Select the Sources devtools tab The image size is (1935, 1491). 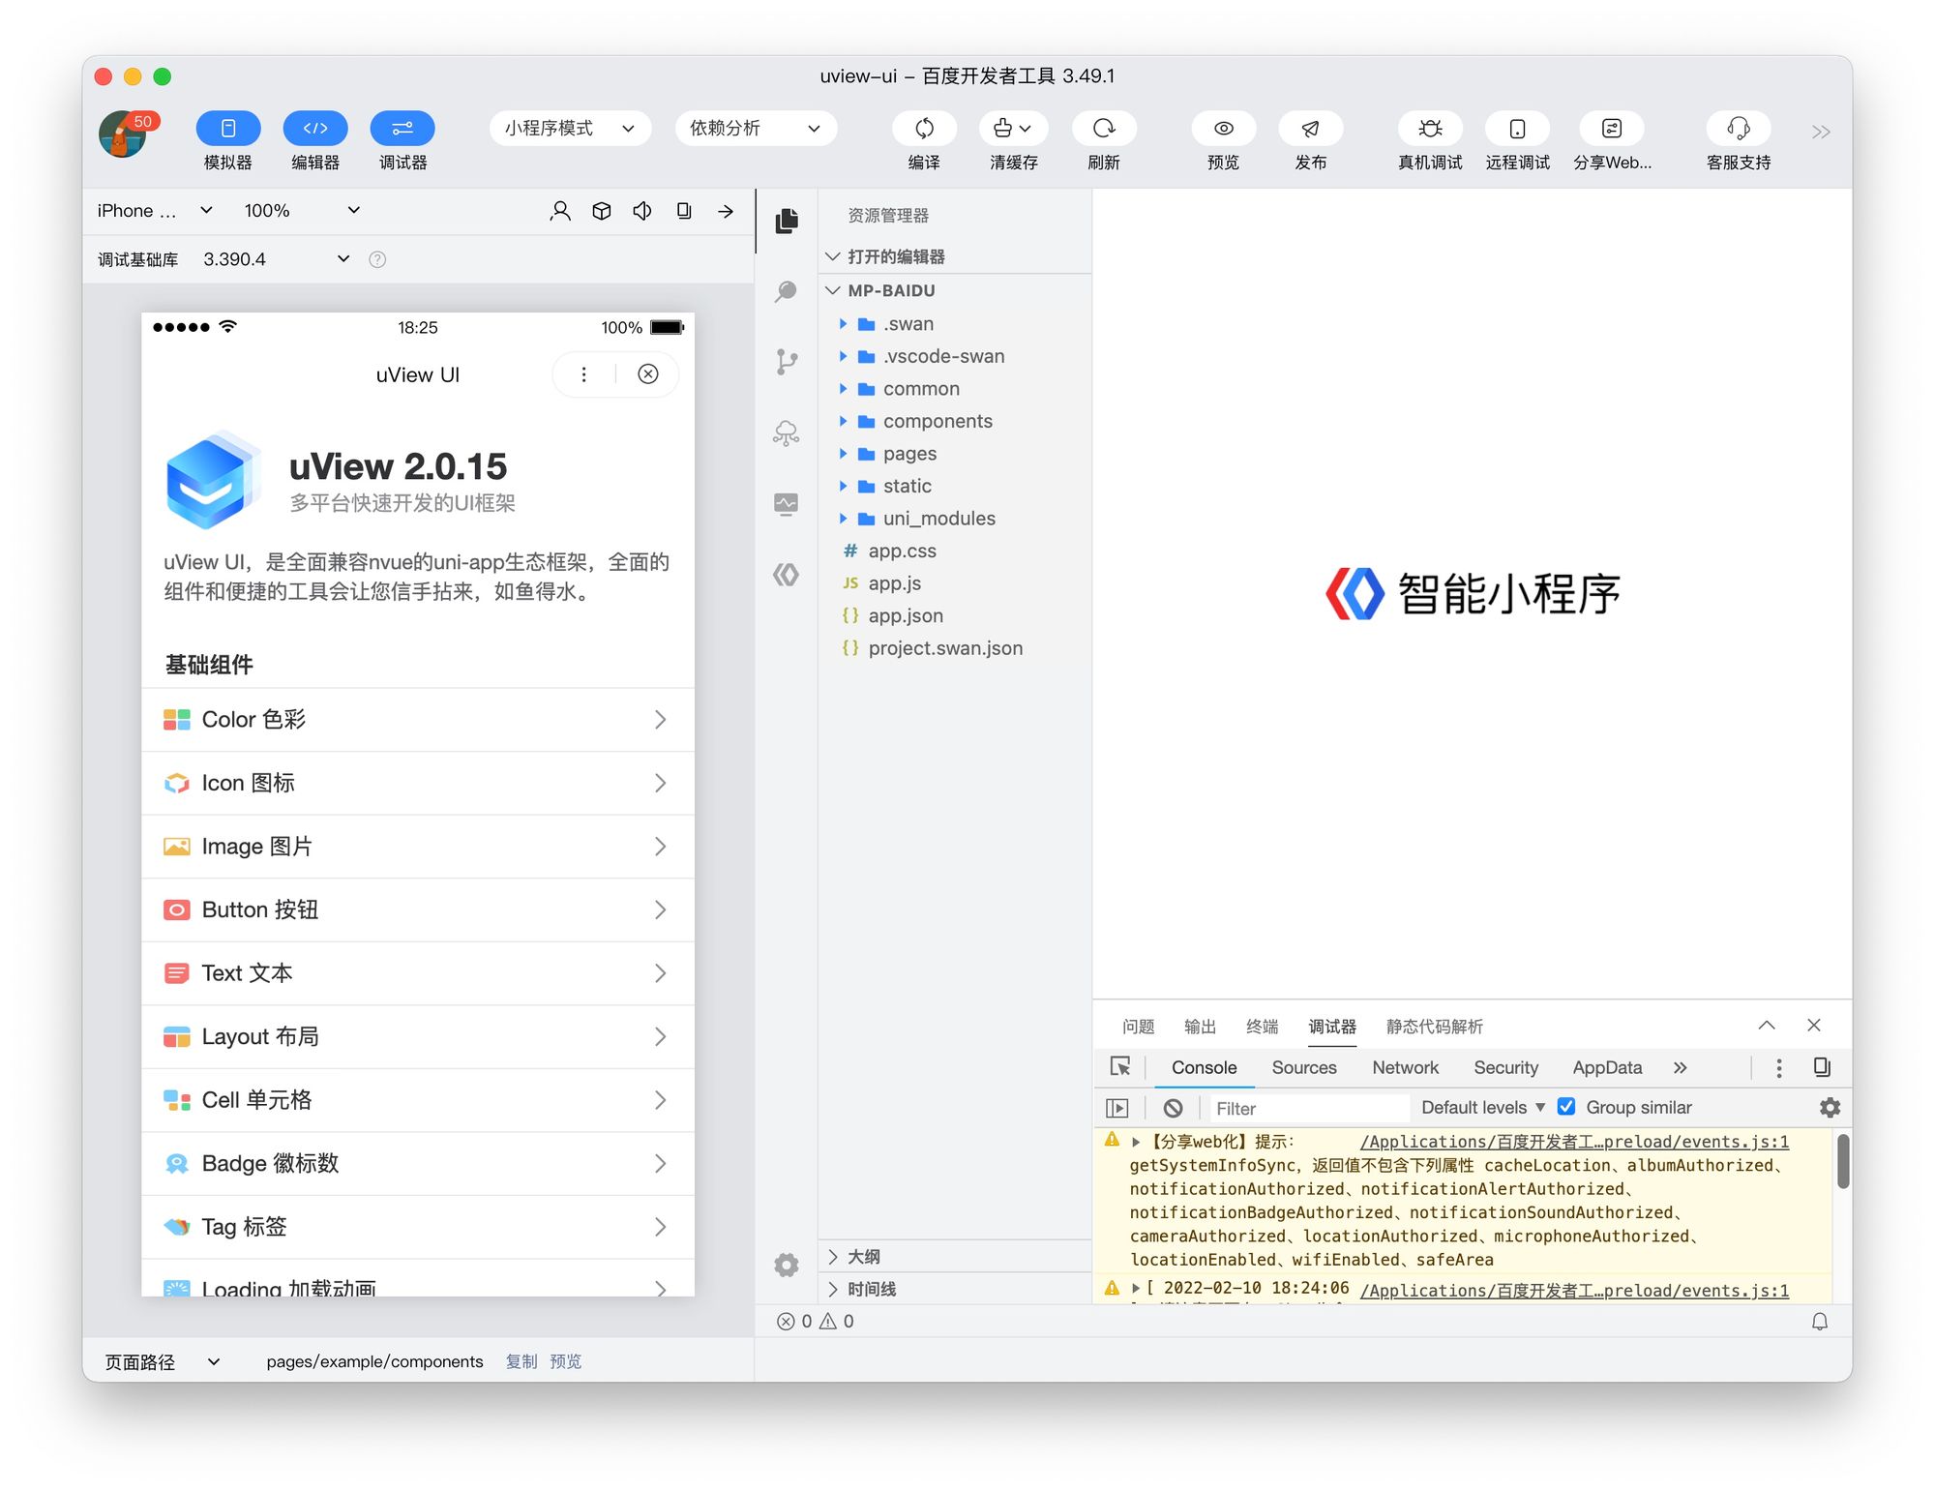1304,1067
